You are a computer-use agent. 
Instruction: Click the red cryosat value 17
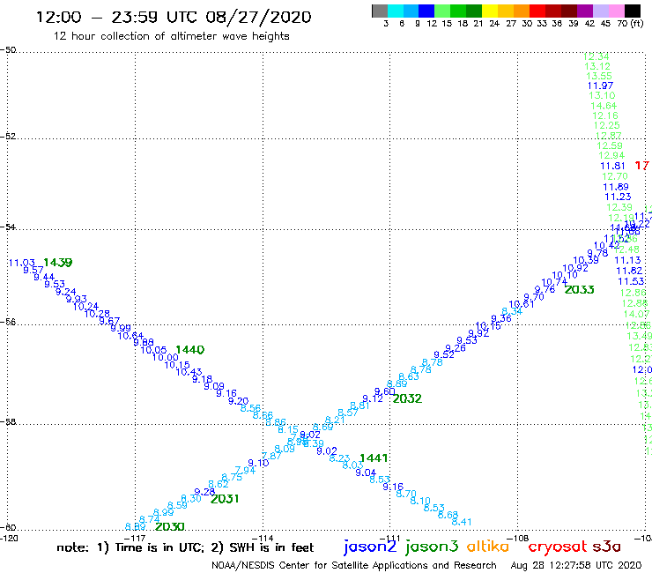click(642, 166)
